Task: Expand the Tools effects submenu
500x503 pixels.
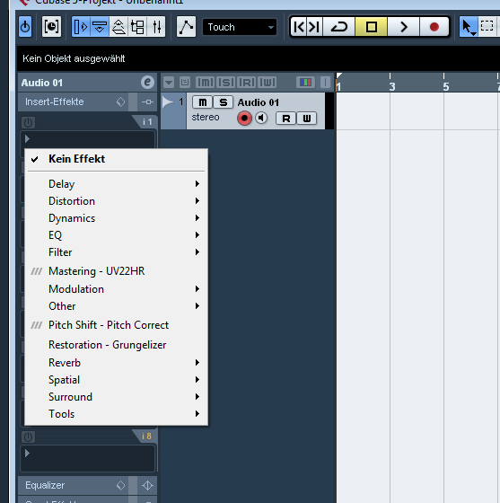Action: (116, 414)
